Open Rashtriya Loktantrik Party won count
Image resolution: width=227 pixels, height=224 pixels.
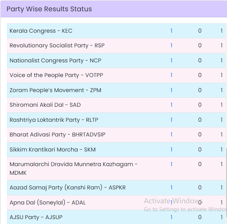[172, 120]
